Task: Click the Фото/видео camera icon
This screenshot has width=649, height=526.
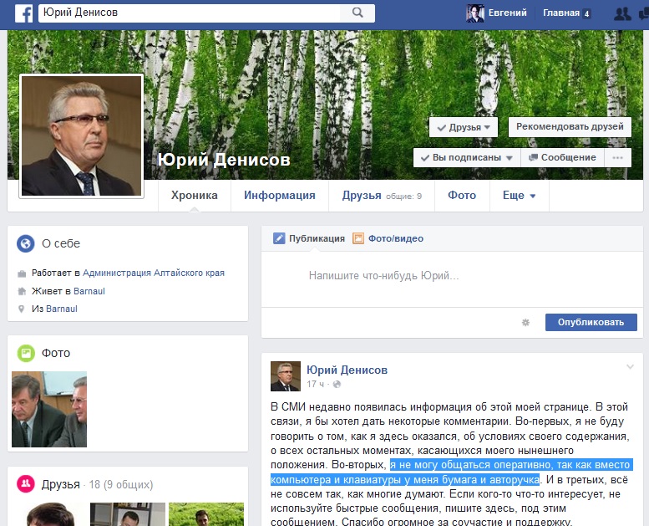Action: tap(358, 238)
